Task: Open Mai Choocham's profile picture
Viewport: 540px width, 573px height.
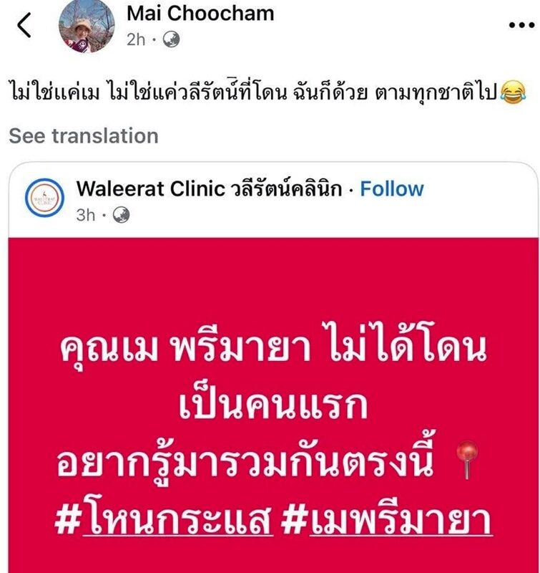Action: click(87, 26)
